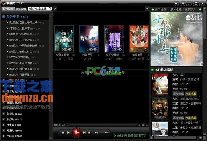Screen dimensions: 207x141
Task: Click the pin/always-on-top icon in title bar
Action: point(176,3)
